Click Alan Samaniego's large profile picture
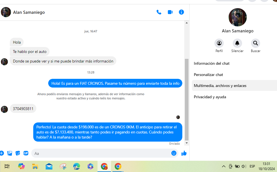The height and width of the screenshot is (172, 277). pos(238,17)
